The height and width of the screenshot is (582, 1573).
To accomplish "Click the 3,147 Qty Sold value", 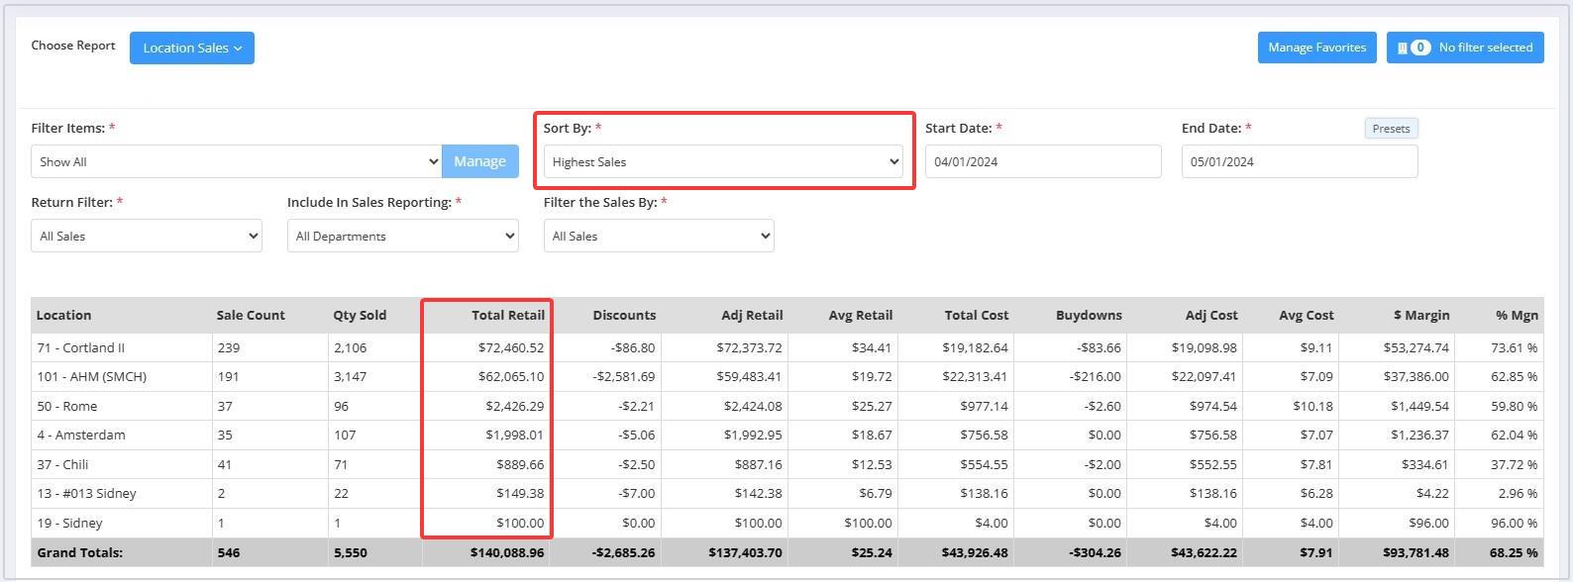I will coord(350,376).
